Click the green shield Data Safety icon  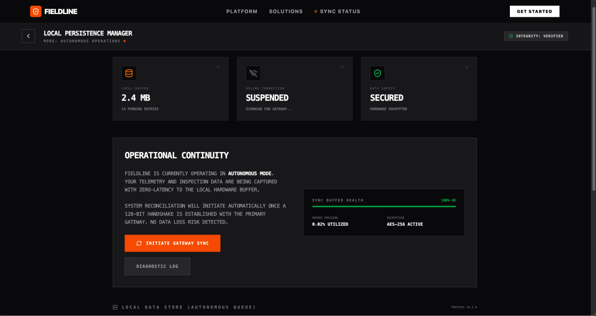coord(377,73)
